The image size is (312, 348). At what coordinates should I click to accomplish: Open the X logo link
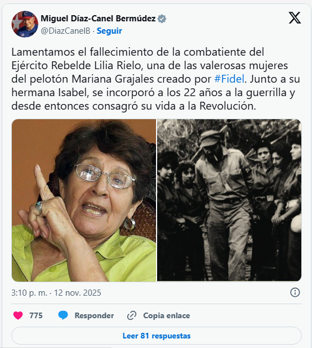[295, 18]
